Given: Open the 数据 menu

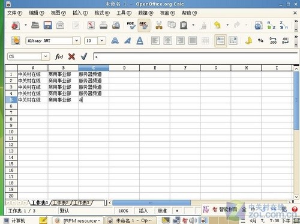Looking at the screenshot, I should (x=146, y=13).
